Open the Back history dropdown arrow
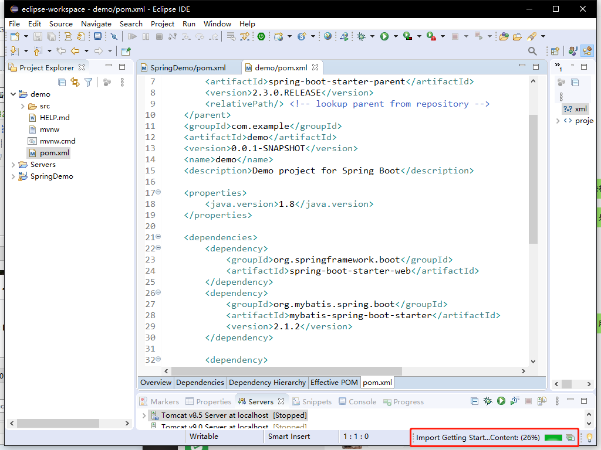 [87, 51]
